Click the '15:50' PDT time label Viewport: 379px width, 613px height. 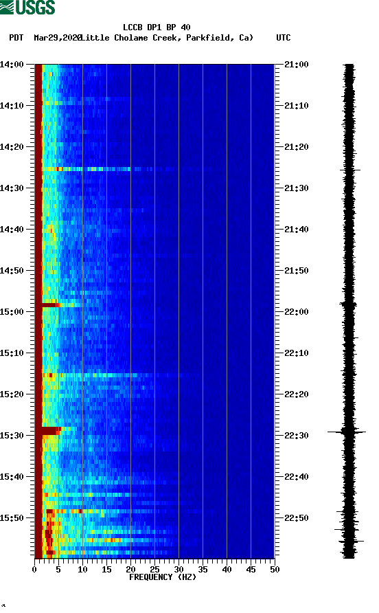(x=12, y=518)
